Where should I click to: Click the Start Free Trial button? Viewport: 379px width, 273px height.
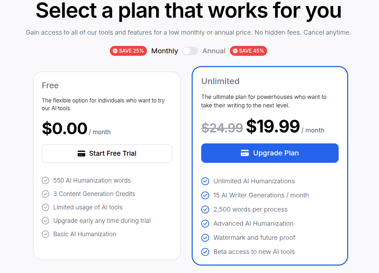pyautogui.click(x=107, y=153)
